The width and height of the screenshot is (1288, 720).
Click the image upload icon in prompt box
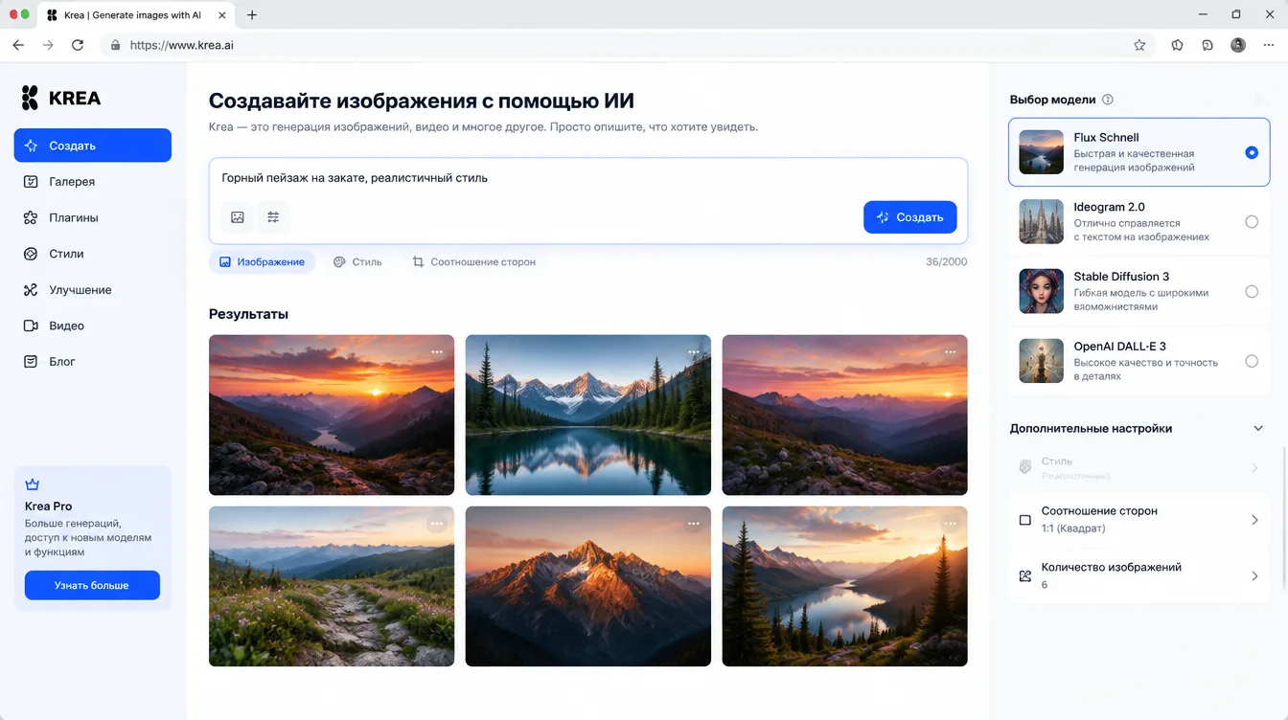238,217
